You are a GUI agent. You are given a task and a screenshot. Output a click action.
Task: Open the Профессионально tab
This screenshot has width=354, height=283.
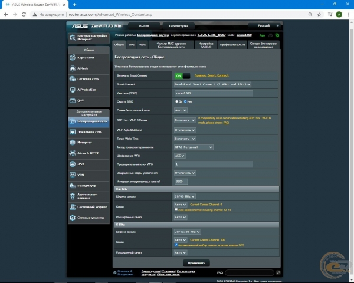232,45
